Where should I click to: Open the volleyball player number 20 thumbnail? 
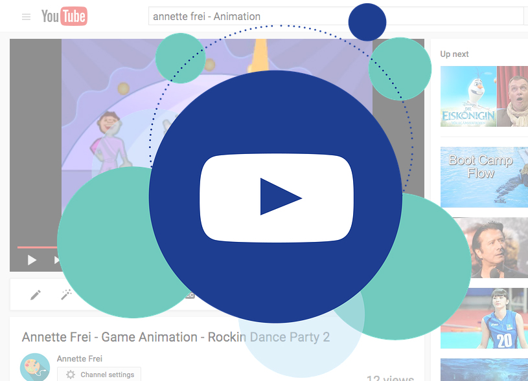pos(484,318)
